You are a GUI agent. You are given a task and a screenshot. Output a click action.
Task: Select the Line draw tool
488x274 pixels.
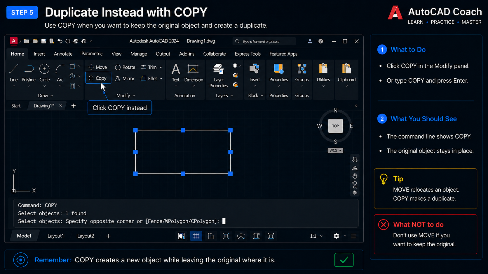(14, 73)
